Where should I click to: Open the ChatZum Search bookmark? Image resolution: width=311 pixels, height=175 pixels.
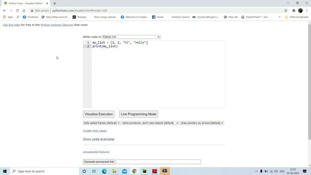pos(180,17)
